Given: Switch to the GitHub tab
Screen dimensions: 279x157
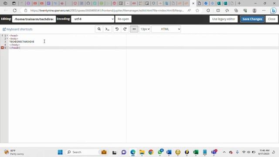Looking at the screenshot, I should [x=88, y=3].
